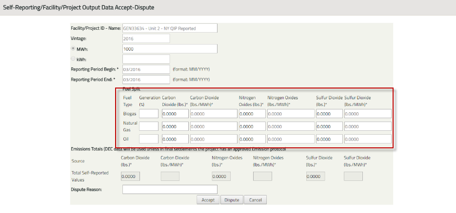Click the Facility/Project ID Name field
This screenshot has width=456, height=213.
point(170,28)
